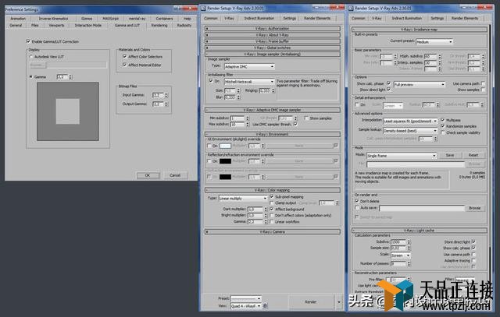The image size is (500, 317).
Task: Open the View dropdown showing Quad 4
Action: pos(246,306)
